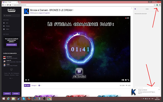Open the browser home page icon

pos(10,5)
